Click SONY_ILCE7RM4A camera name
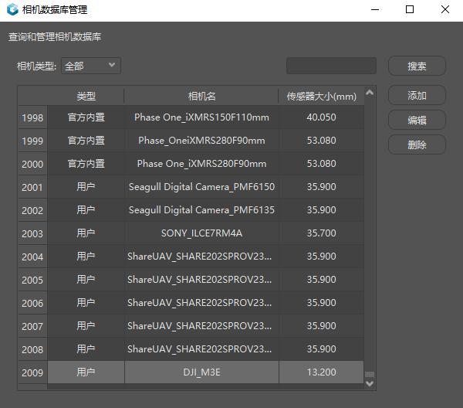 click(201, 233)
